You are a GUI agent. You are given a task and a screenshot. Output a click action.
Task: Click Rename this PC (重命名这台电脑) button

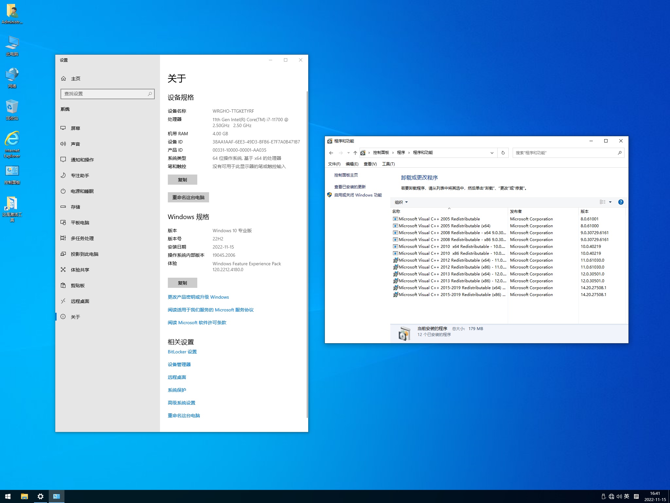click(188, 197)
